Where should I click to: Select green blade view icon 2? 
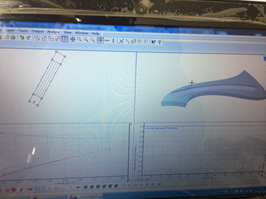click(92, 187)
